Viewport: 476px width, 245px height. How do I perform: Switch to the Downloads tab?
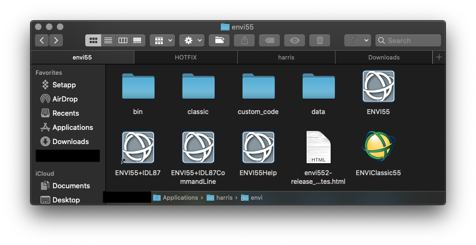tap(384, 57)
